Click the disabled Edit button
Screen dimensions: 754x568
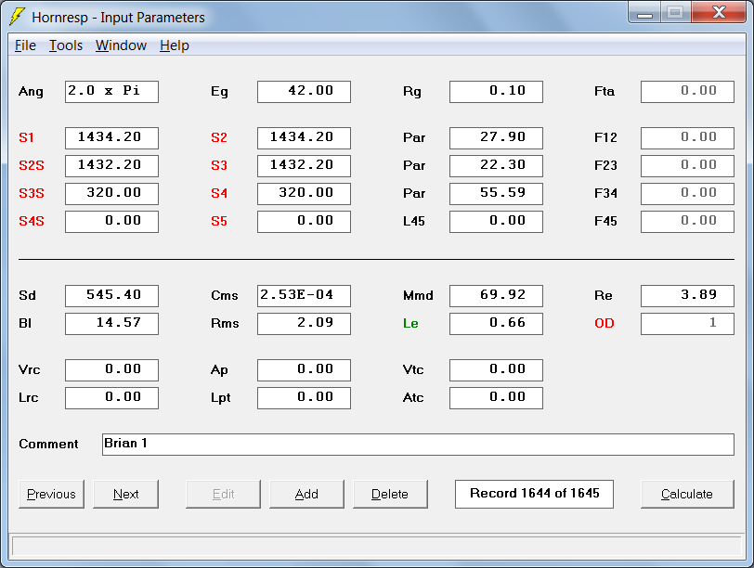pos(223,494)
